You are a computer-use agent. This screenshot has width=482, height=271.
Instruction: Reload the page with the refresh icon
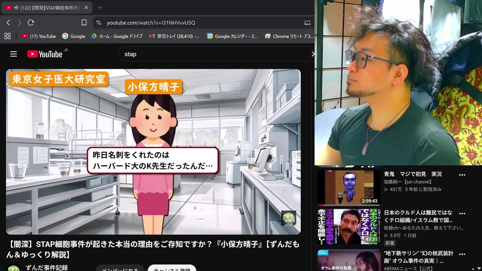31,23
